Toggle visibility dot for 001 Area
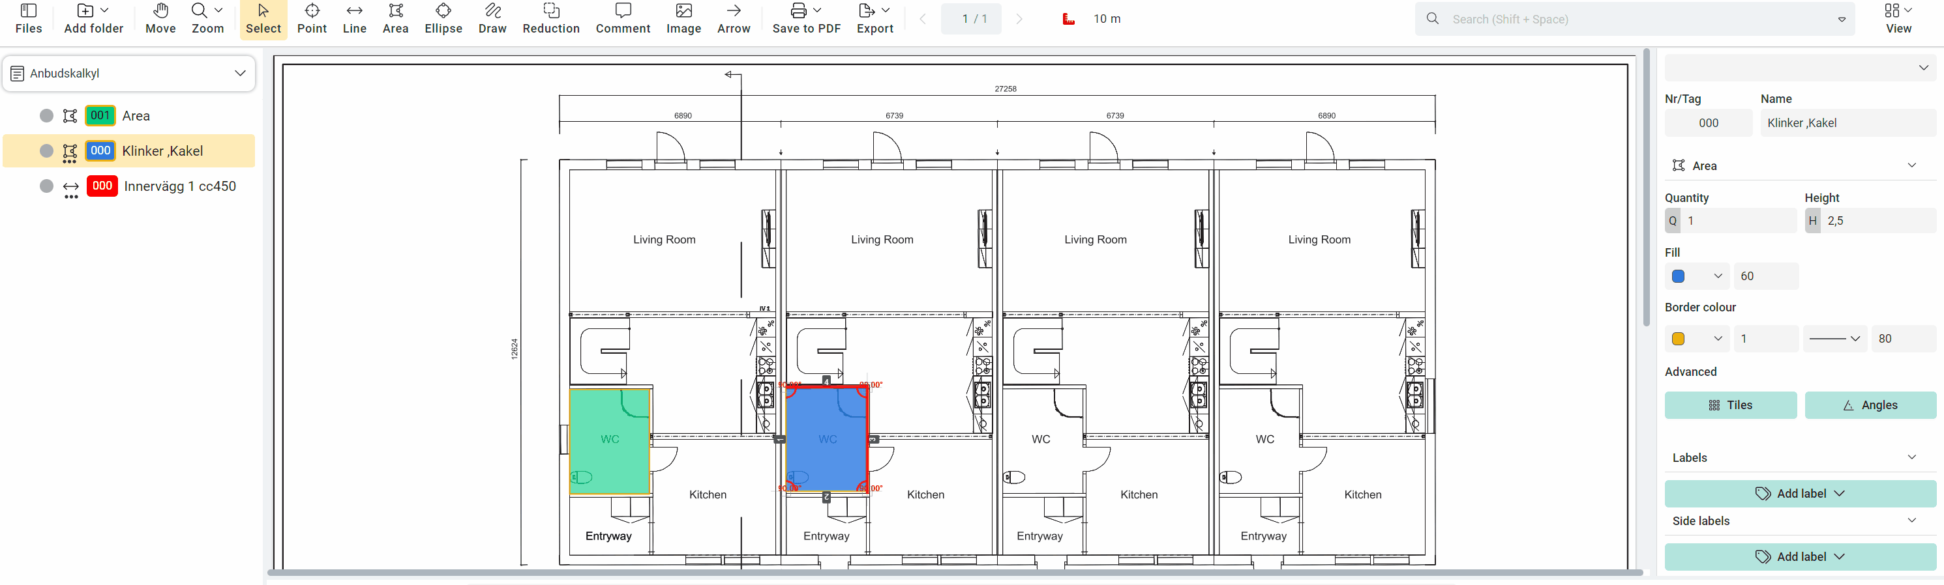Viewport: 1944px width, 585px height. point(47,115)
